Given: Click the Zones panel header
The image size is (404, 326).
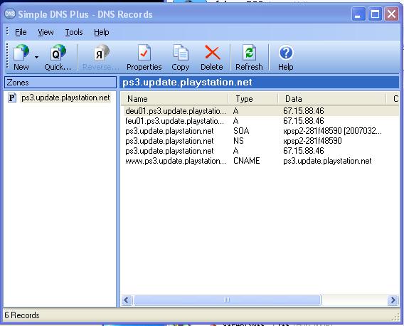Looking at the screenshot, I should click(60, 83).
